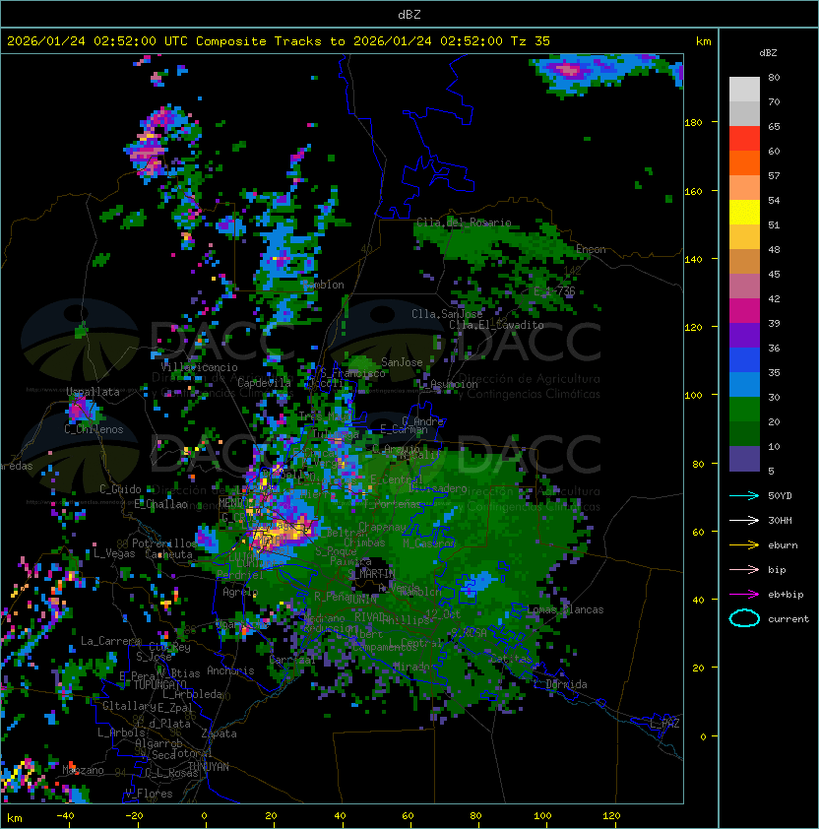Select the magenta 39-42 dBZ swatch
Image resolution: width=819 pixels, height=829 pixels.
click(744, 311)
